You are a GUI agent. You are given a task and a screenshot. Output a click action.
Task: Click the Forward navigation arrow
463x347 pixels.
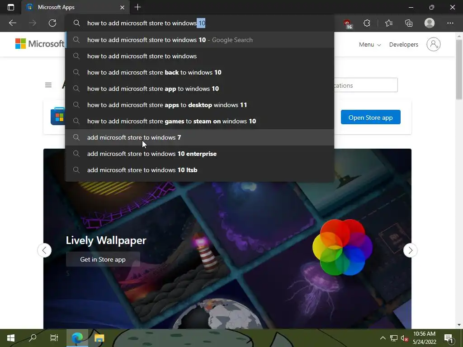click(x=33, y=23)
